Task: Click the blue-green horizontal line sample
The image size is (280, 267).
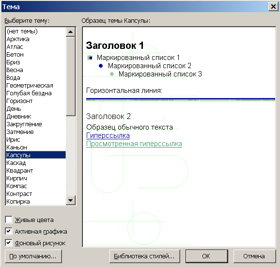Action: [x=181, y=100]
